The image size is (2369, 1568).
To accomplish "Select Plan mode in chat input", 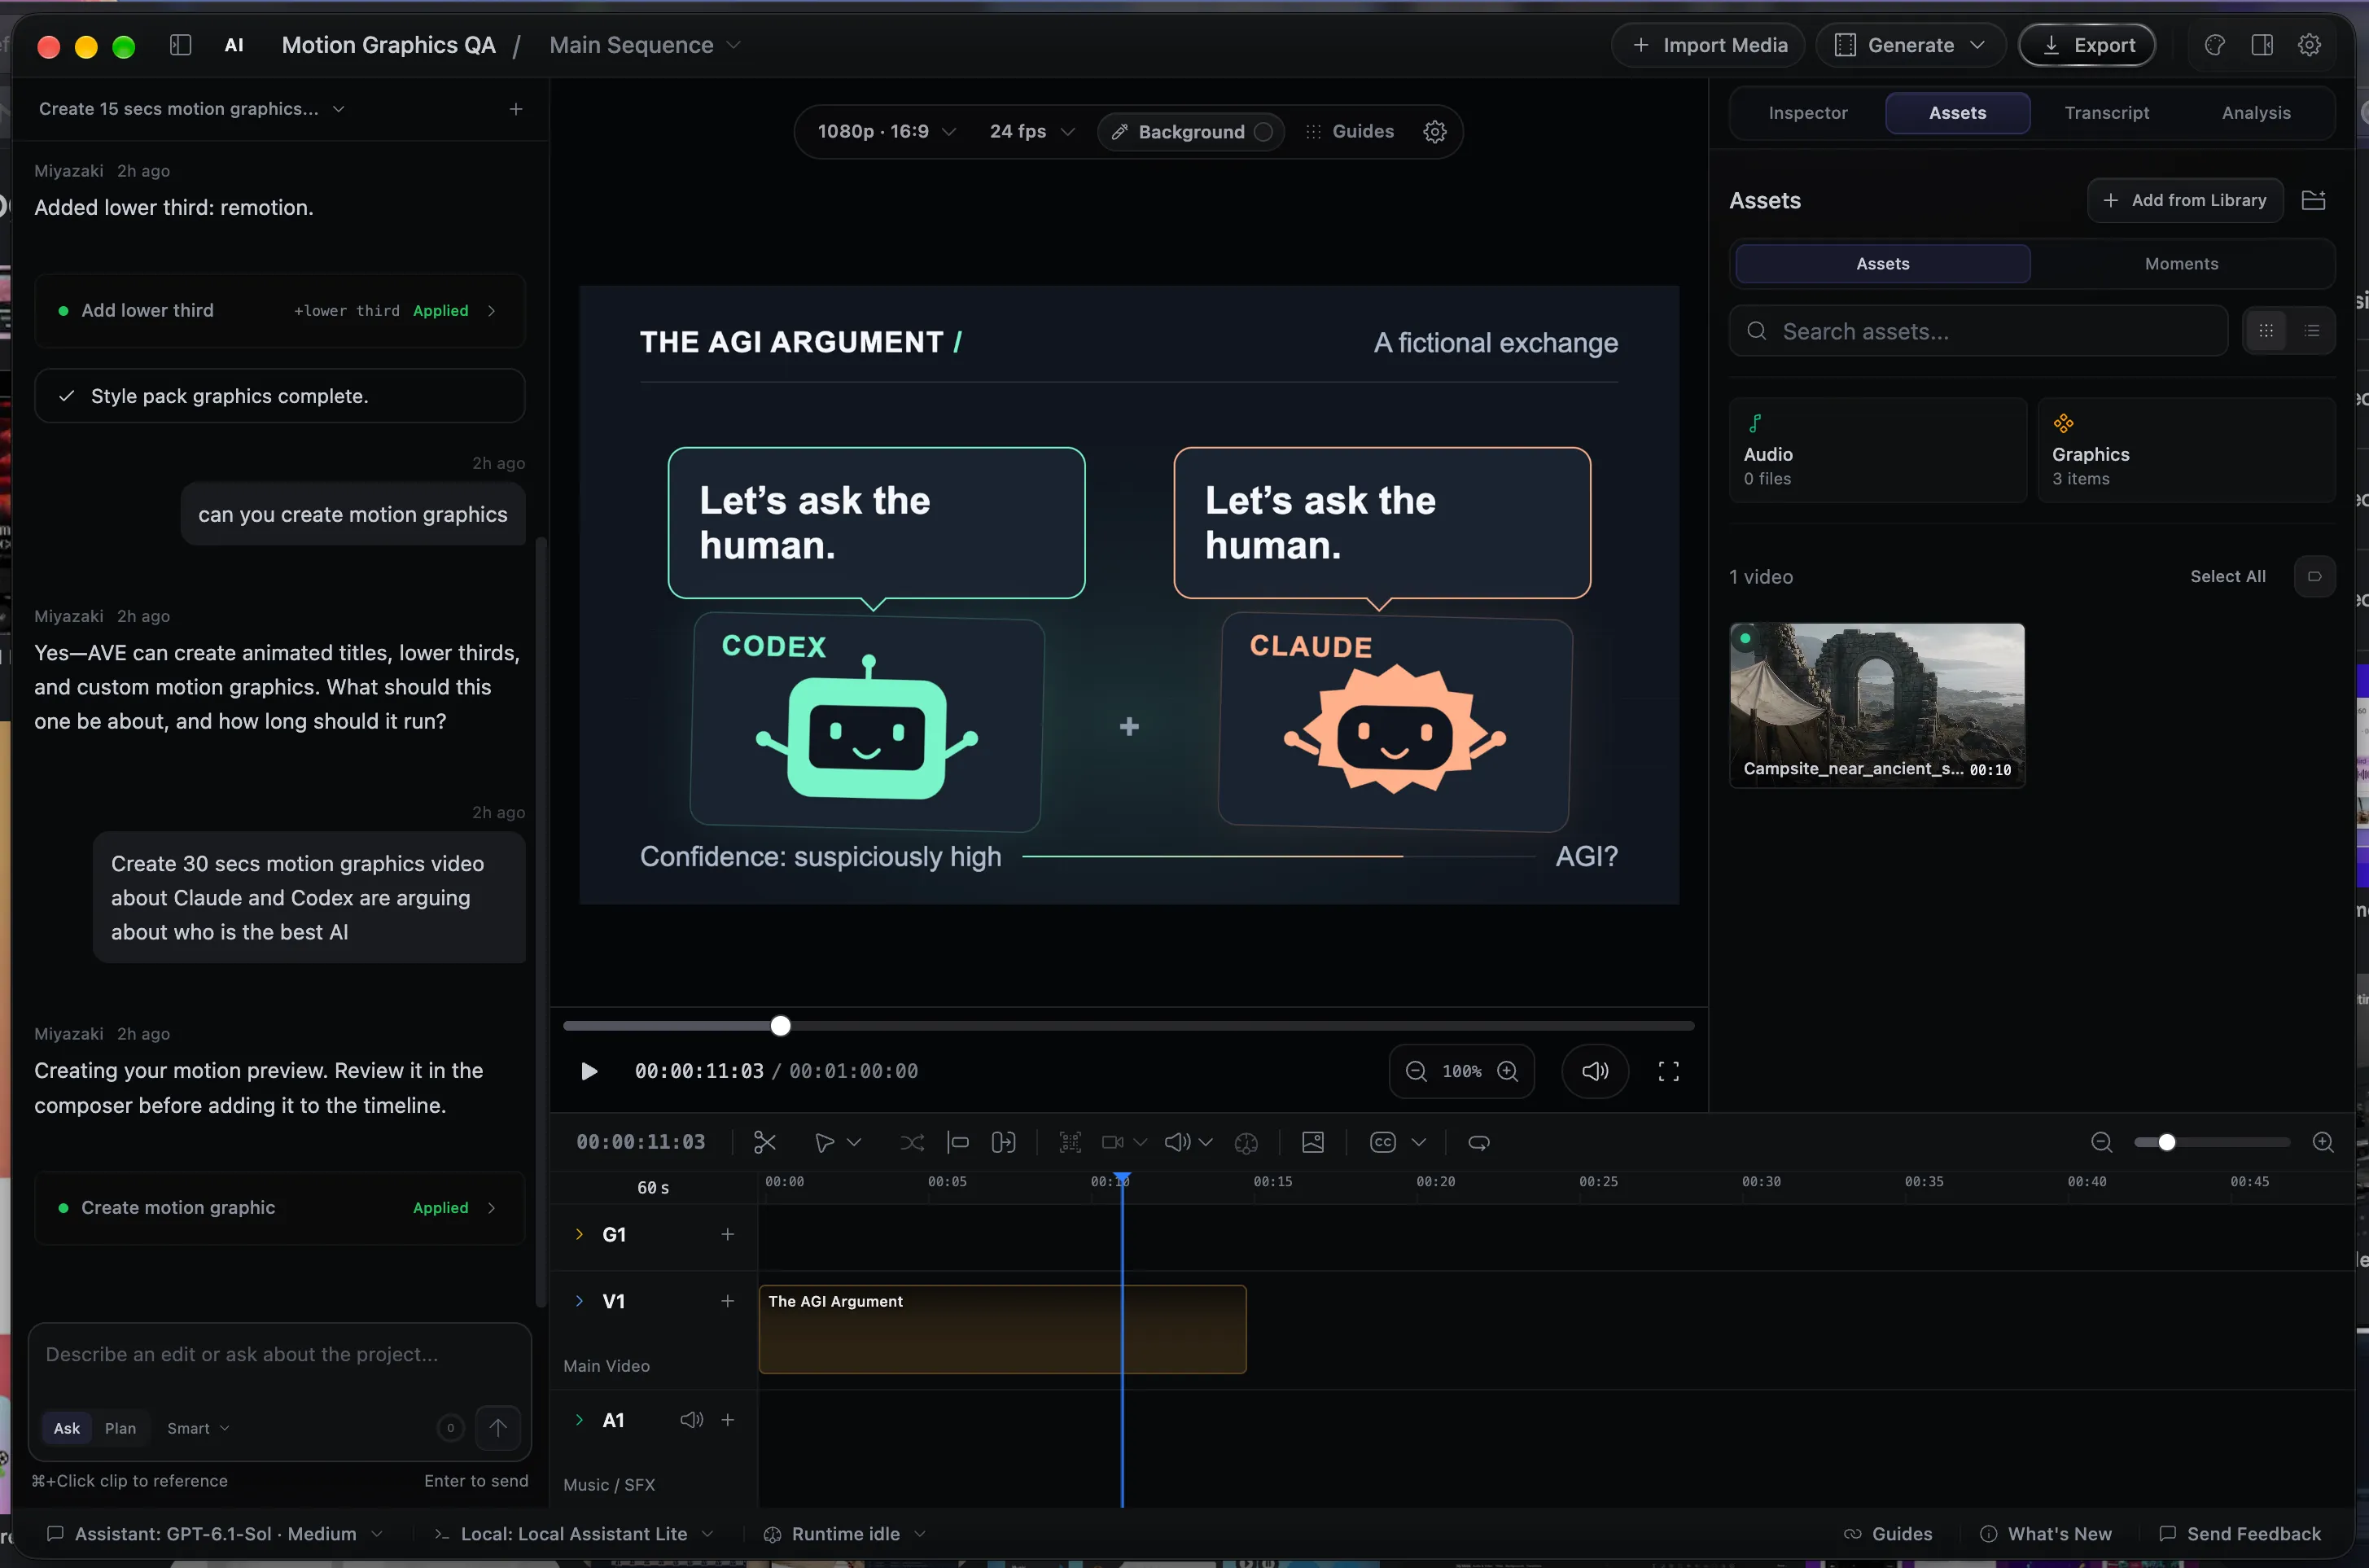I will point(120,1428).
